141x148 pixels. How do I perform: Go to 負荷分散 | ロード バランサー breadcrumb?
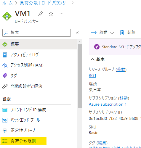point(44,3)
